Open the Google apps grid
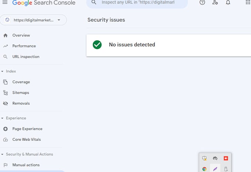 point(248,3)
